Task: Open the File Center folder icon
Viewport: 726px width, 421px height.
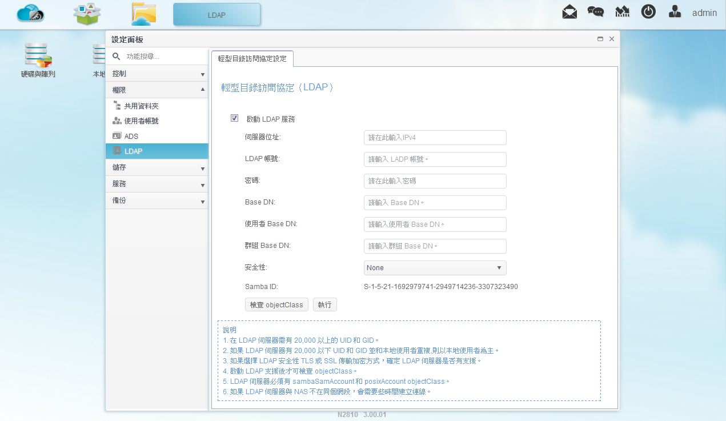Action: pos(143,14)
